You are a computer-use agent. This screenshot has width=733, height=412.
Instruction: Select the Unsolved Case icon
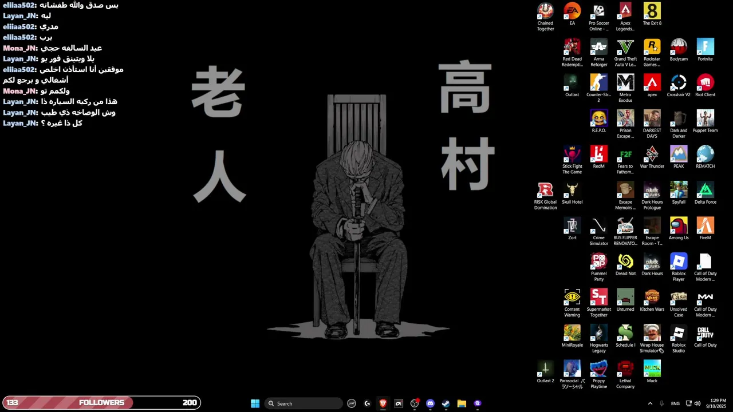(679, 303)
